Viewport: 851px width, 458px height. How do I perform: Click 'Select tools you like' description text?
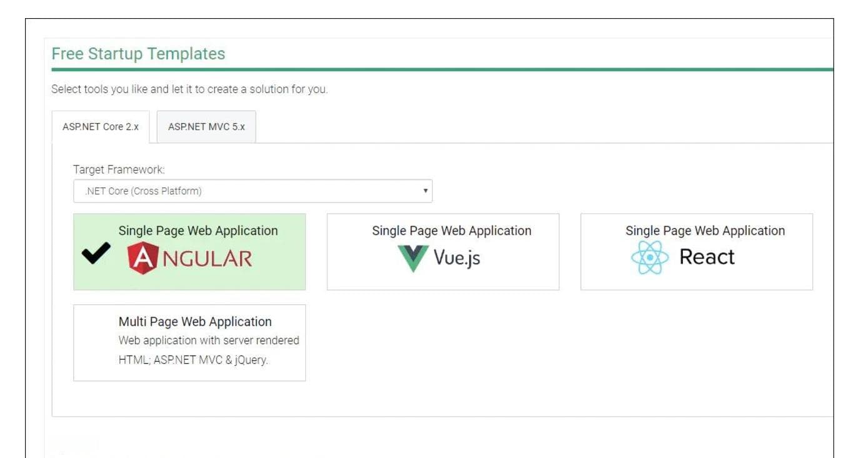(189, 89)
